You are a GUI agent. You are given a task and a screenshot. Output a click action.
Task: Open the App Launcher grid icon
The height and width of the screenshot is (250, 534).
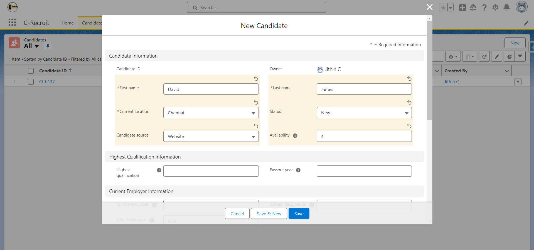point(12,23)
